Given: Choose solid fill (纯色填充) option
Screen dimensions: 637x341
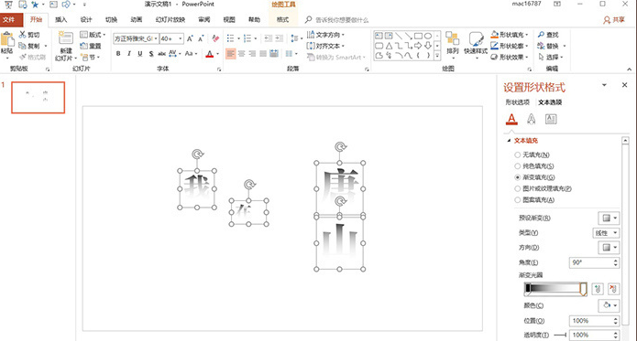Looking at the screenshot, I should [517, 166].
